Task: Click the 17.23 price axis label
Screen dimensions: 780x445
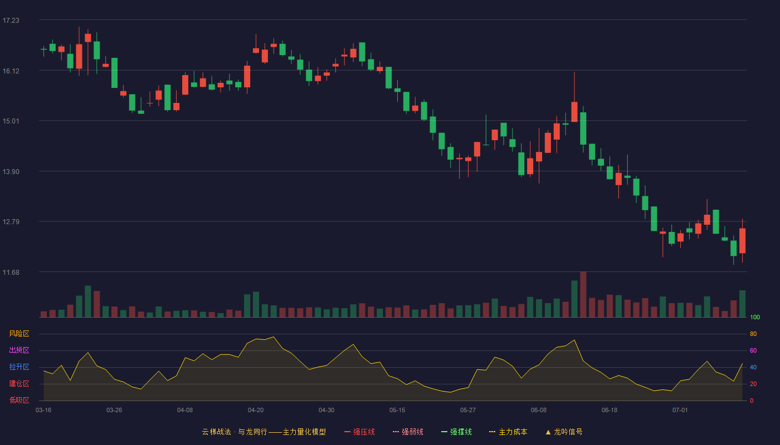Action: [x=11, y=21]
